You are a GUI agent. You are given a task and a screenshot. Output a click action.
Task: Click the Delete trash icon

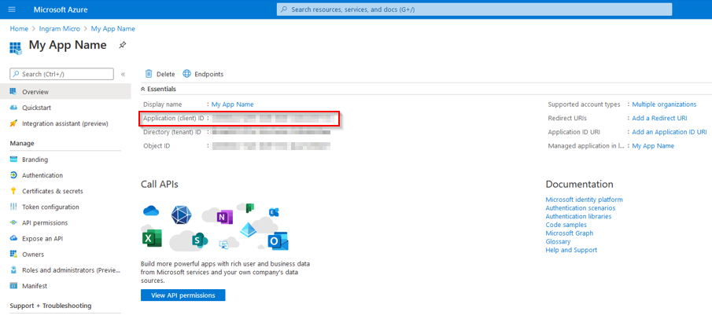point(148,74)
